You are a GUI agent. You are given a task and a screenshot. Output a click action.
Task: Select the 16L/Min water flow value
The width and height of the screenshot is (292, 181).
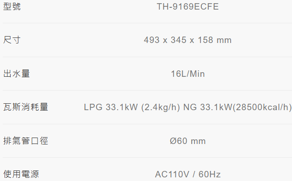tap(188, 74)
